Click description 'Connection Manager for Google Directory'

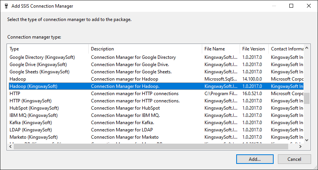click(x=133, y=57)
